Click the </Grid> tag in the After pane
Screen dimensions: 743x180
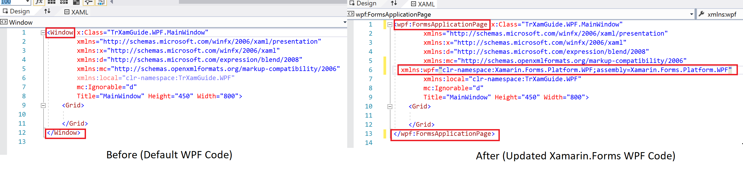422,125
